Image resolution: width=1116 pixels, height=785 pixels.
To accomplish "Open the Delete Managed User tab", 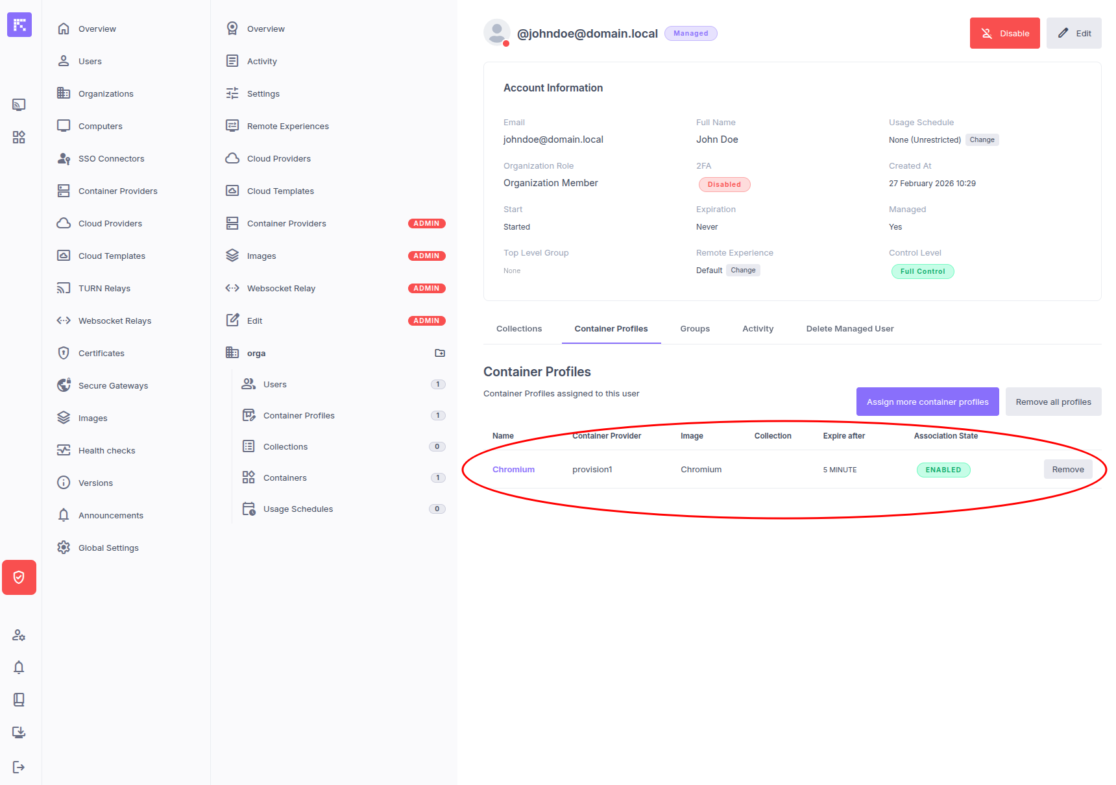I will (850, 329).
